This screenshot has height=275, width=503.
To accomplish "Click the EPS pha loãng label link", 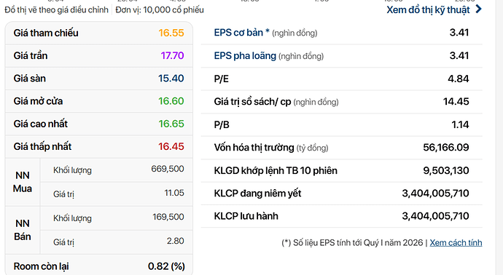I will (x=245, y=56).
